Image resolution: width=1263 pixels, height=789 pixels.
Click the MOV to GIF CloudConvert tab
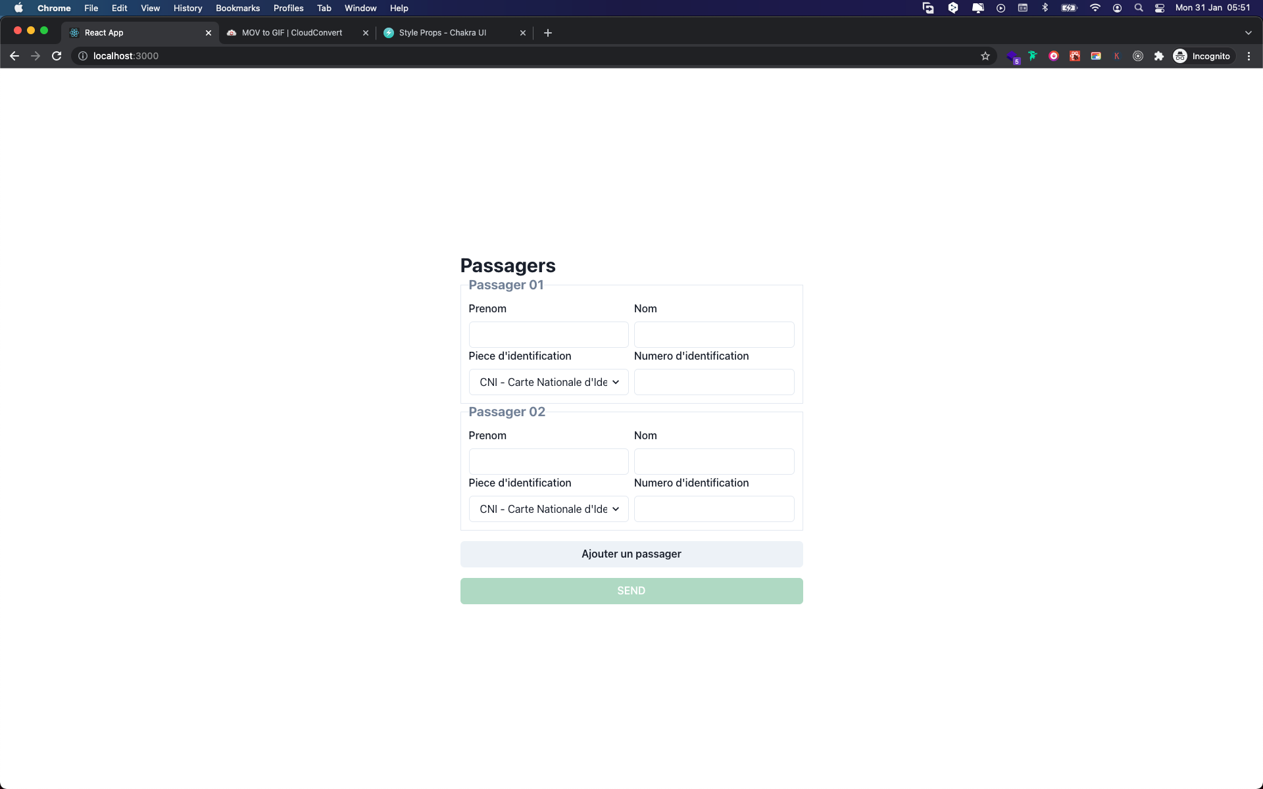pyautogui.click(x=291, y=33)
